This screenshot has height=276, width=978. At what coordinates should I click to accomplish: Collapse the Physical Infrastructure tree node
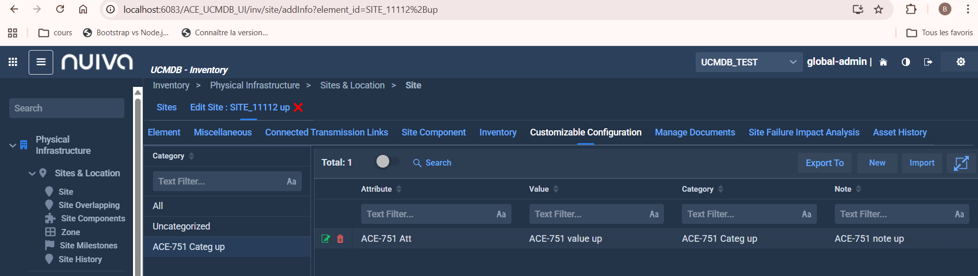coord(13,145)
